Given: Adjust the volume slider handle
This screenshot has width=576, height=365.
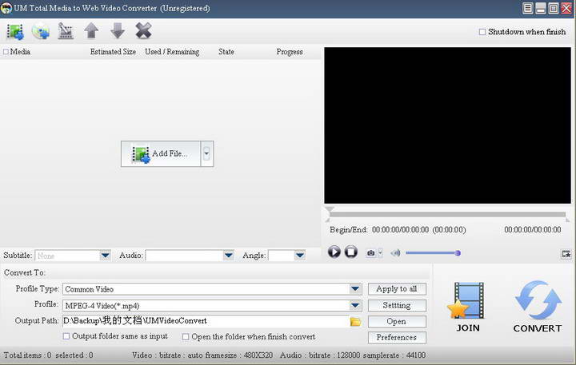Looking at the screenshot, I should click(458, 252).
